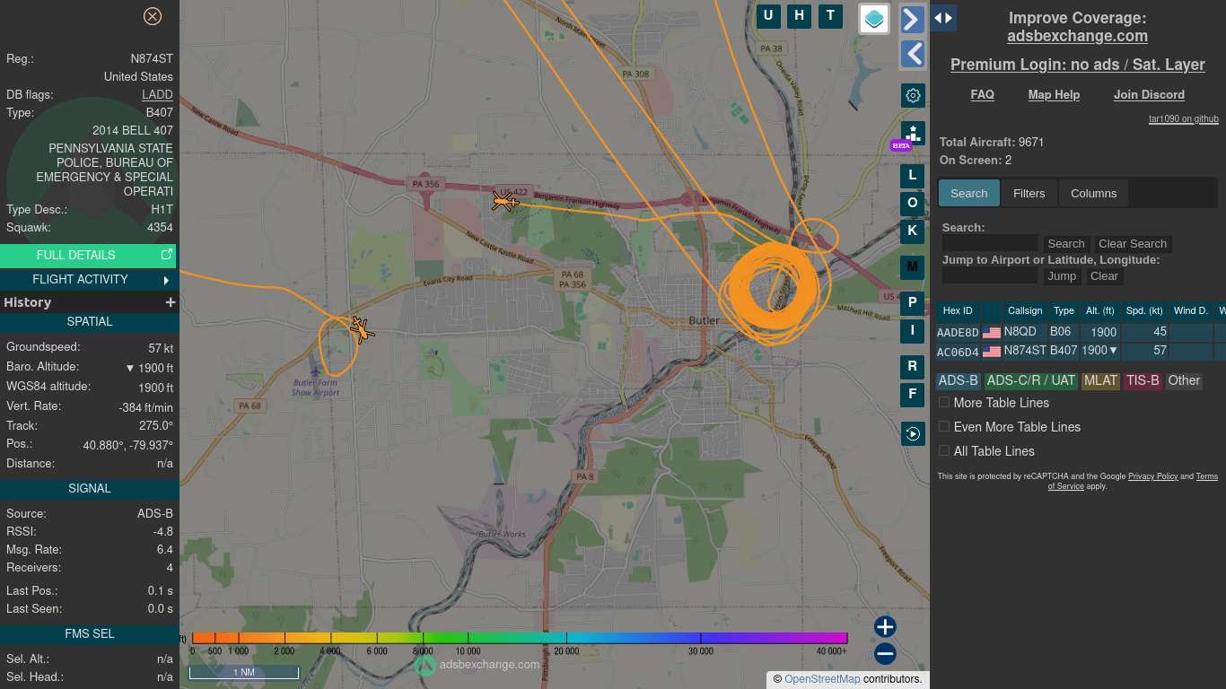Click the right chevron sidebar arrow
The height and width of the screenshot is (689, 1226).
pos(912,20)
